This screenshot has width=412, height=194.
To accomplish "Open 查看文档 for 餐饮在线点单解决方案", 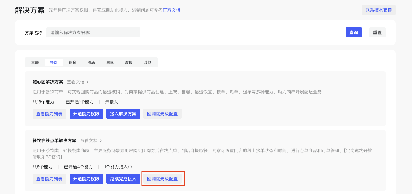I will tap(90, 141).
